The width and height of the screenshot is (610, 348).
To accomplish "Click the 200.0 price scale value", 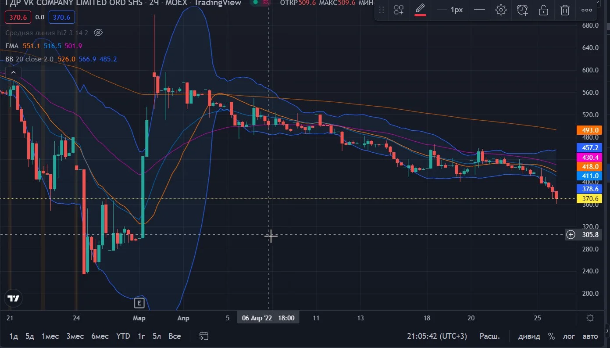I will [x=590, y=294].
